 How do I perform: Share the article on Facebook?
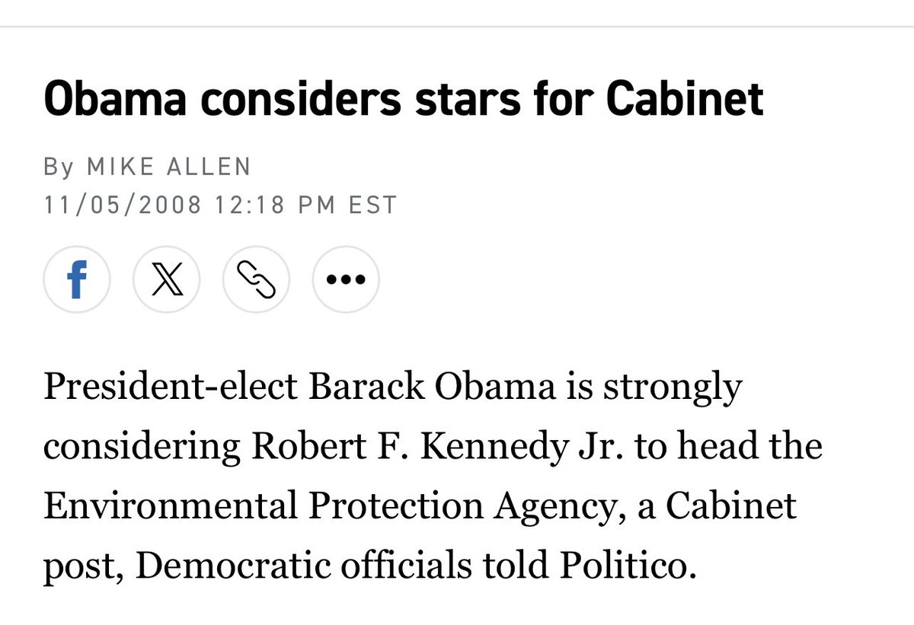click(x=76, y=279)
